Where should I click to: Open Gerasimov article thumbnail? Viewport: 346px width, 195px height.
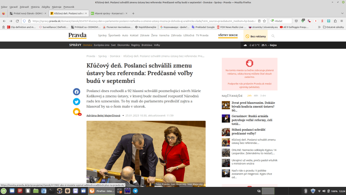pyautogui.click(x=226, y=118)
